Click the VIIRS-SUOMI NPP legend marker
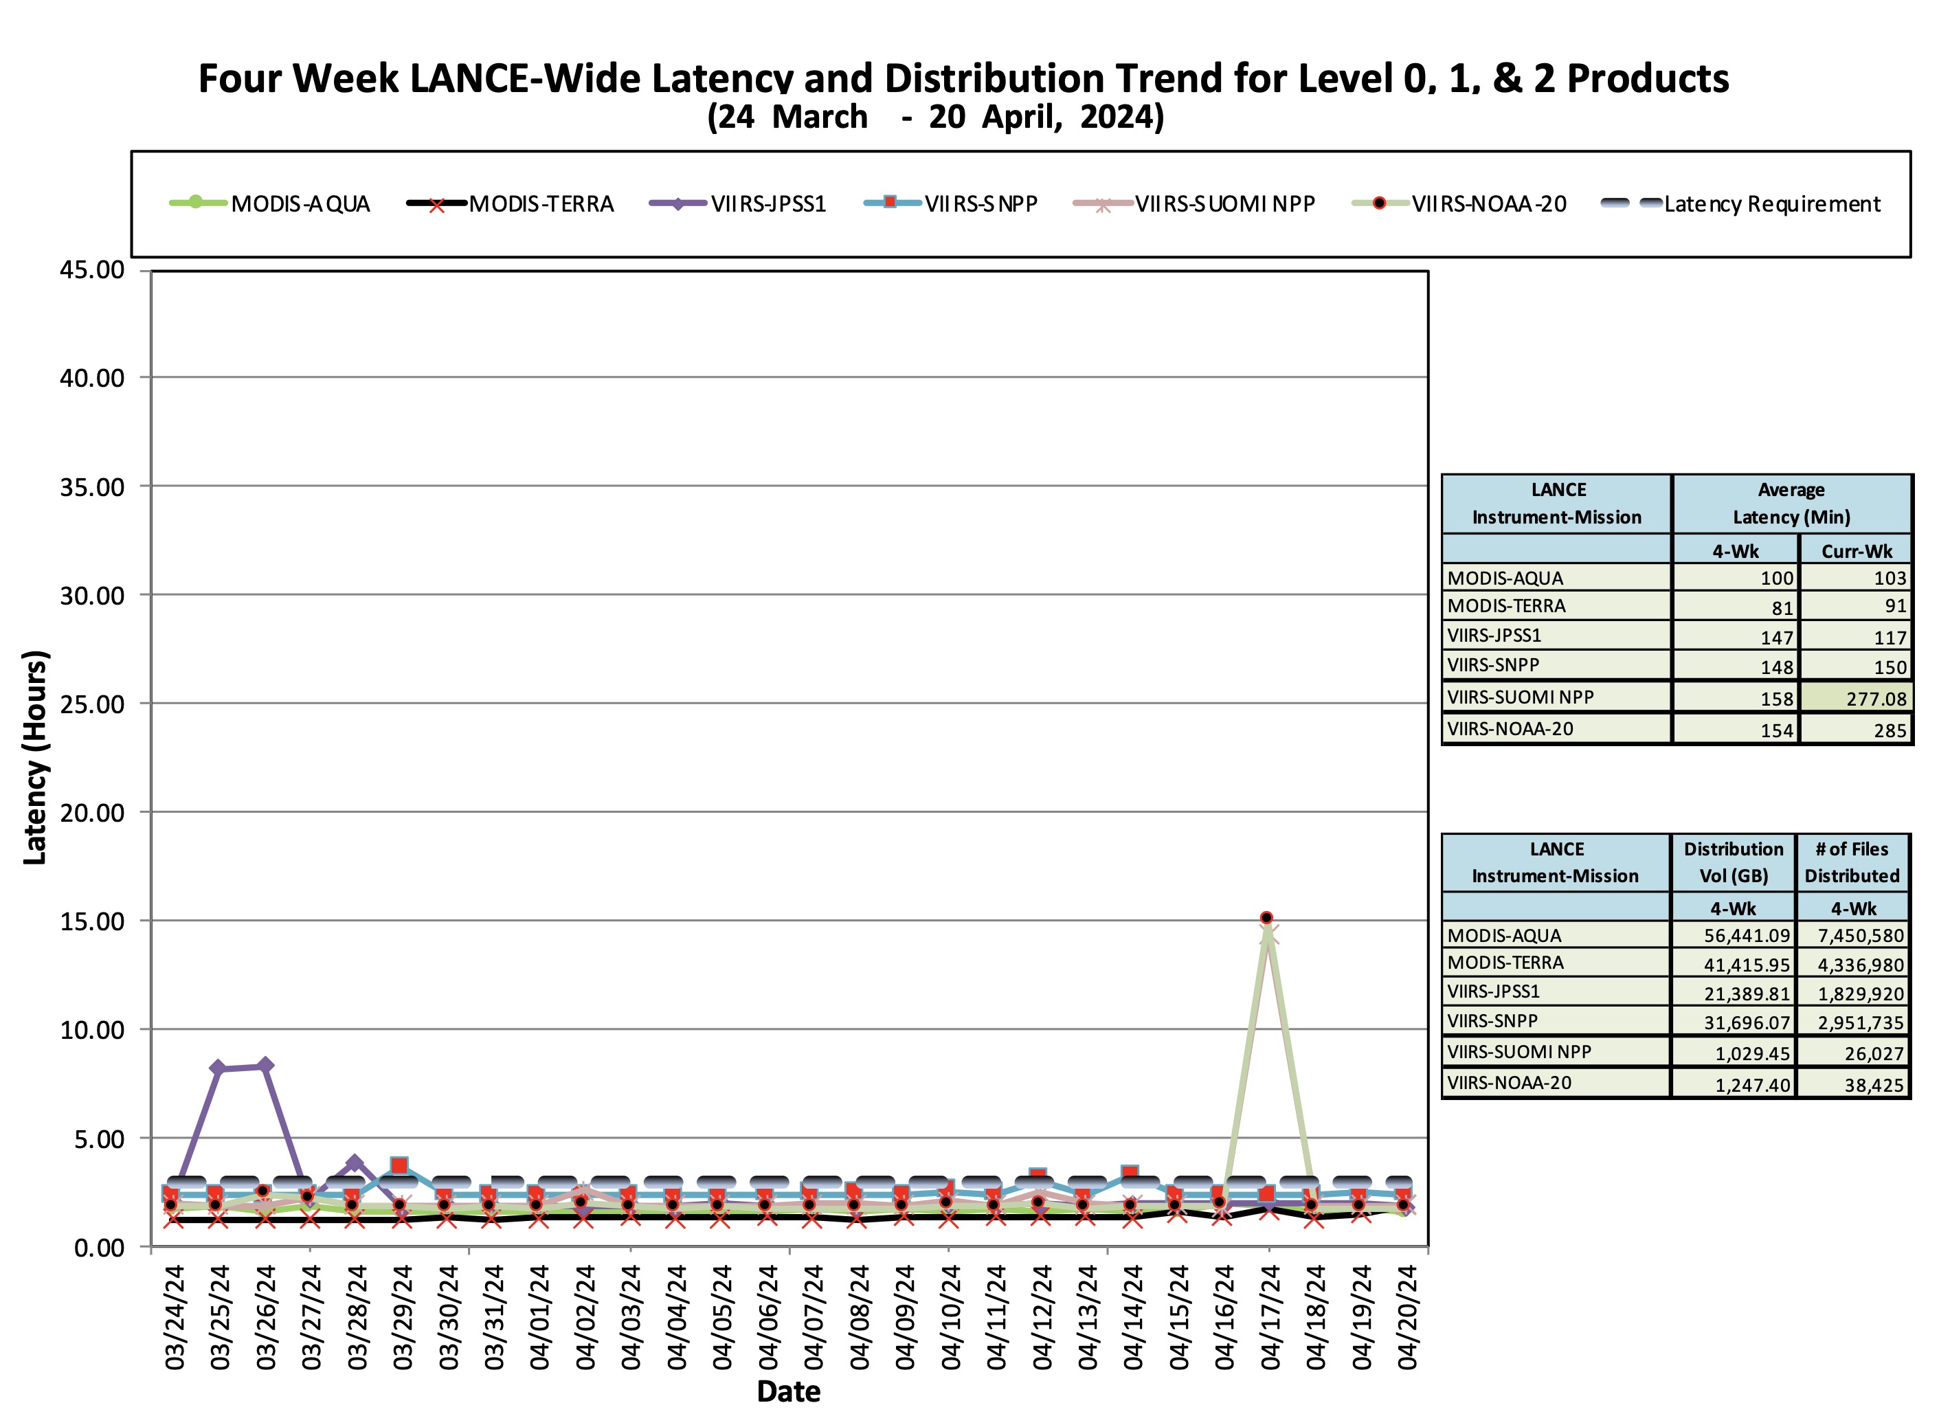 [x=1102, y=205]
